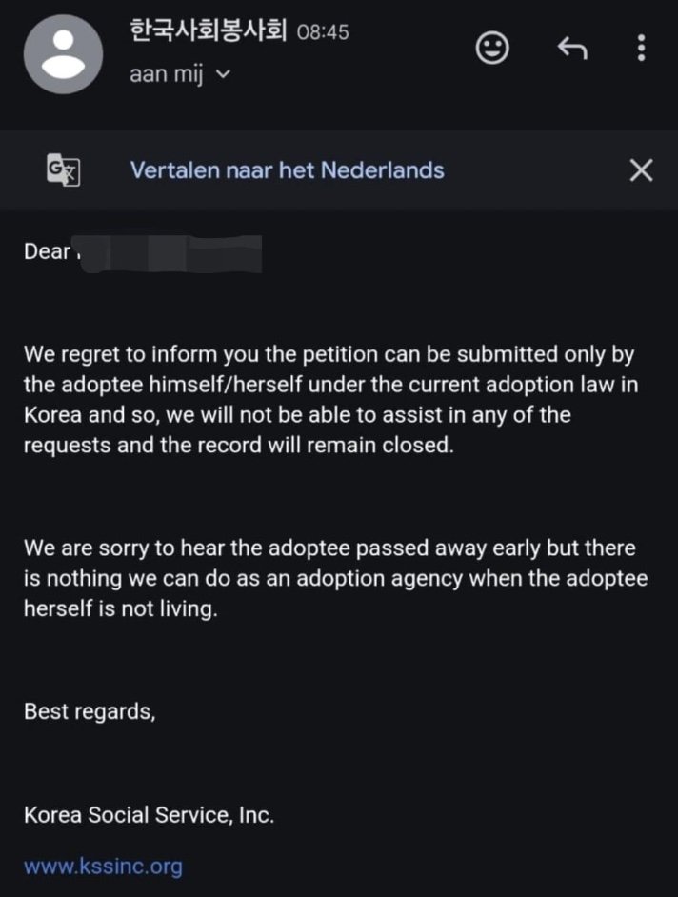Add an emoji reaction to the email
Screen dimensions: 678x897
pyautogui.click(x=492, y=48)
